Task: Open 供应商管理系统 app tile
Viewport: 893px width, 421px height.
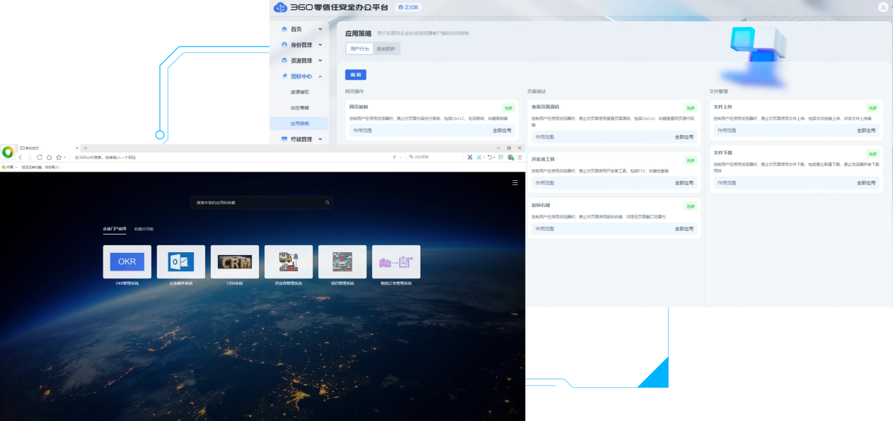Action: [289, 261]
